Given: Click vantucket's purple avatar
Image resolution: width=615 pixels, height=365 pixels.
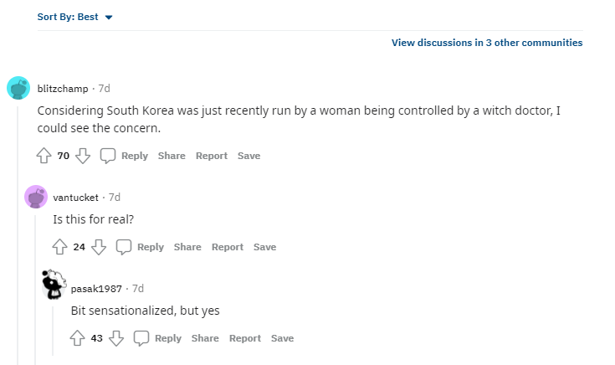Looking at the screenshot, I should pyautogui.click(x=36, y=197).
